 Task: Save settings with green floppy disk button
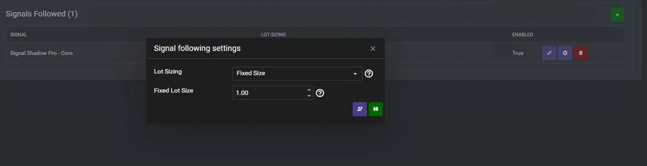[376, 109]
